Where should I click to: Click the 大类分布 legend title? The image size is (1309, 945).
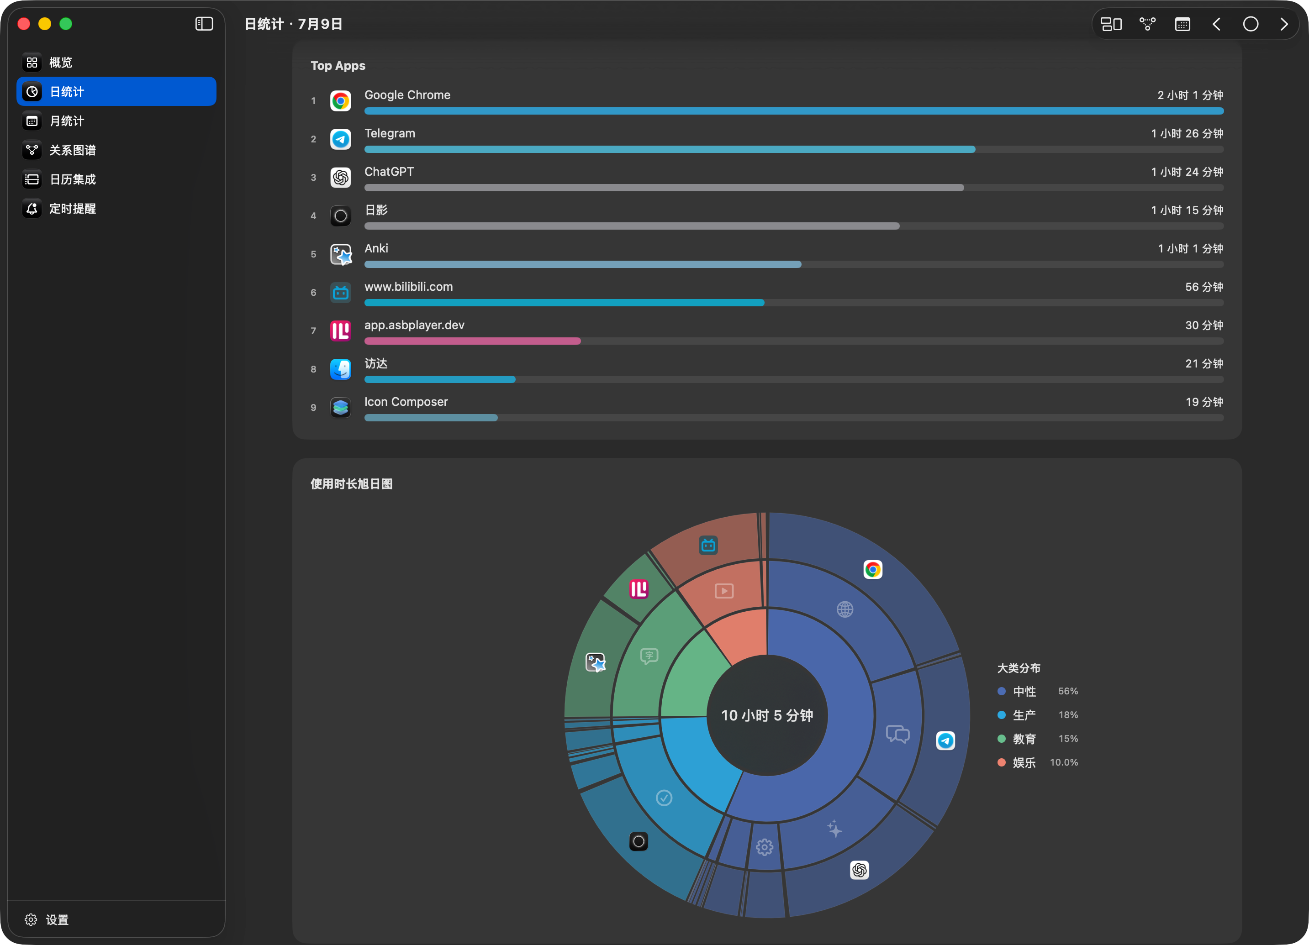(x=1019, y=668)
